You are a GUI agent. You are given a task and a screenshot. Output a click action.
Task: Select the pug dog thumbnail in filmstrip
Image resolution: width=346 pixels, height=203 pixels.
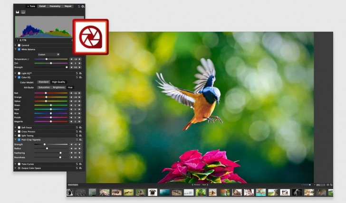click(x=153, y=192)
